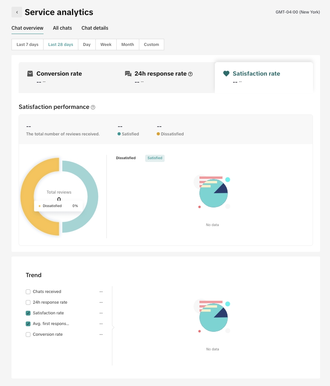Click the 24h response rate chat icon
The image size is (330, 386).
pos(128,74)
